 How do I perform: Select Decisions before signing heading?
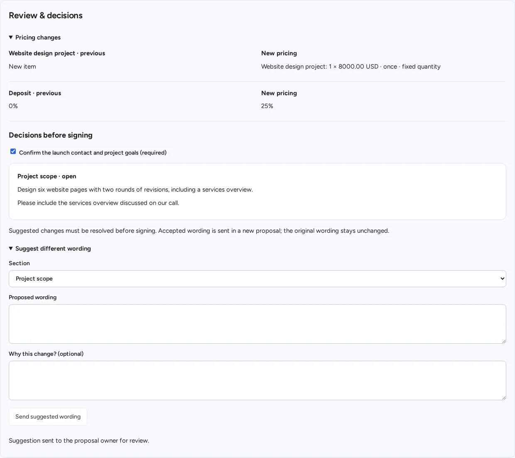[51, 135]
